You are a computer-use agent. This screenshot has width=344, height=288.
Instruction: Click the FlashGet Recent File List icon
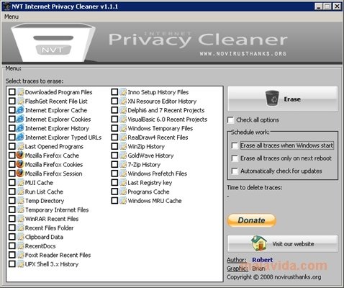click(x=21, y=101)
